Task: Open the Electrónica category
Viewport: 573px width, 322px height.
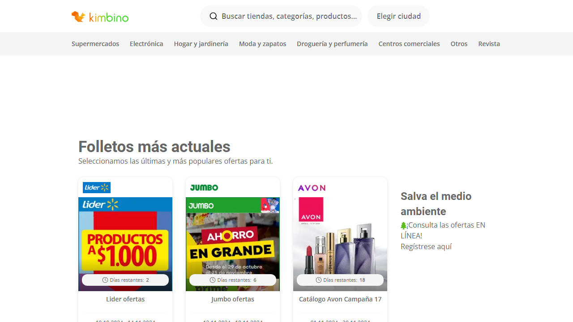Action: (x=146, y=44)
